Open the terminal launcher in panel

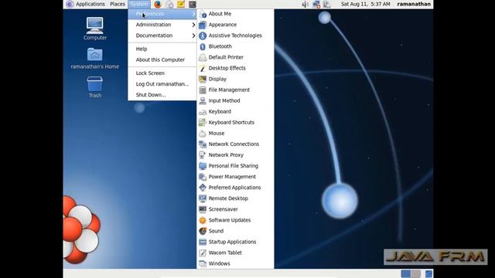[x=193, y=4]
